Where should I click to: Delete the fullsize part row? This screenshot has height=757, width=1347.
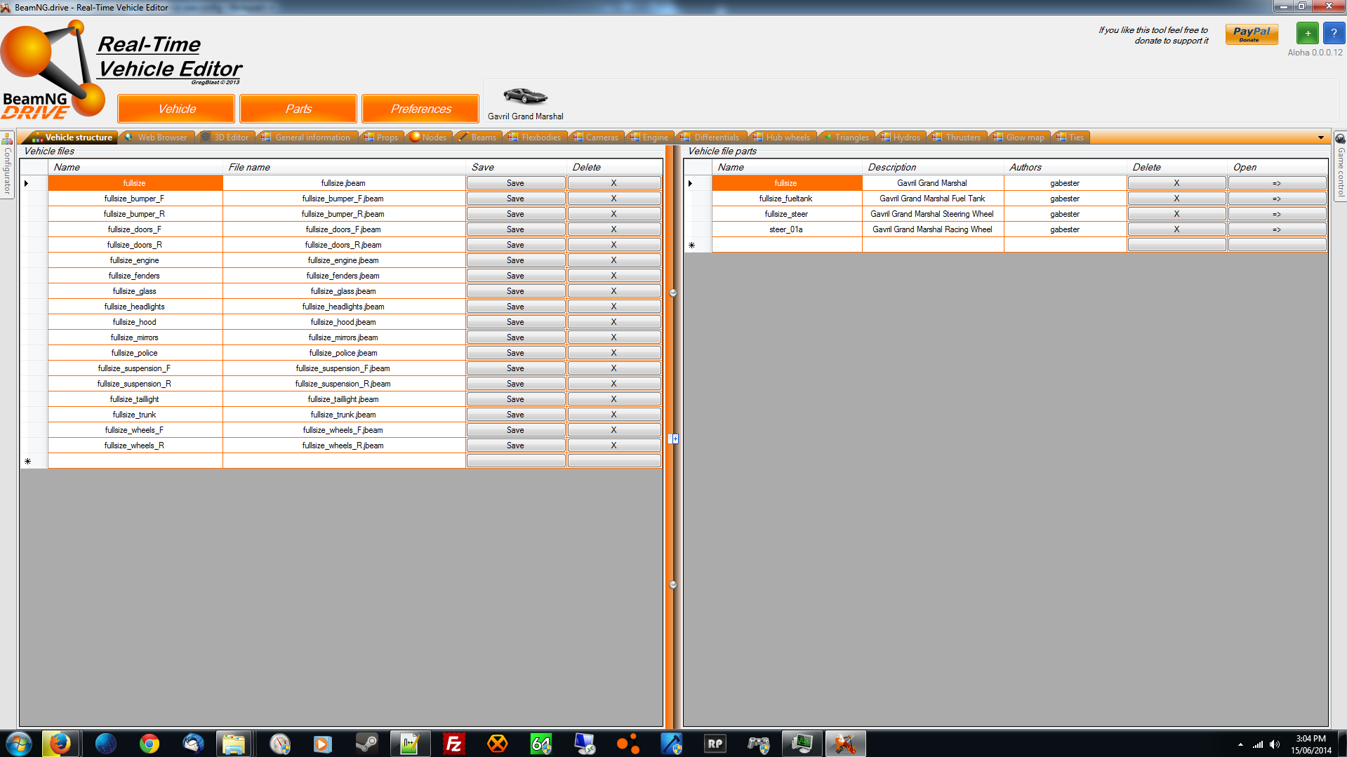1177,183
